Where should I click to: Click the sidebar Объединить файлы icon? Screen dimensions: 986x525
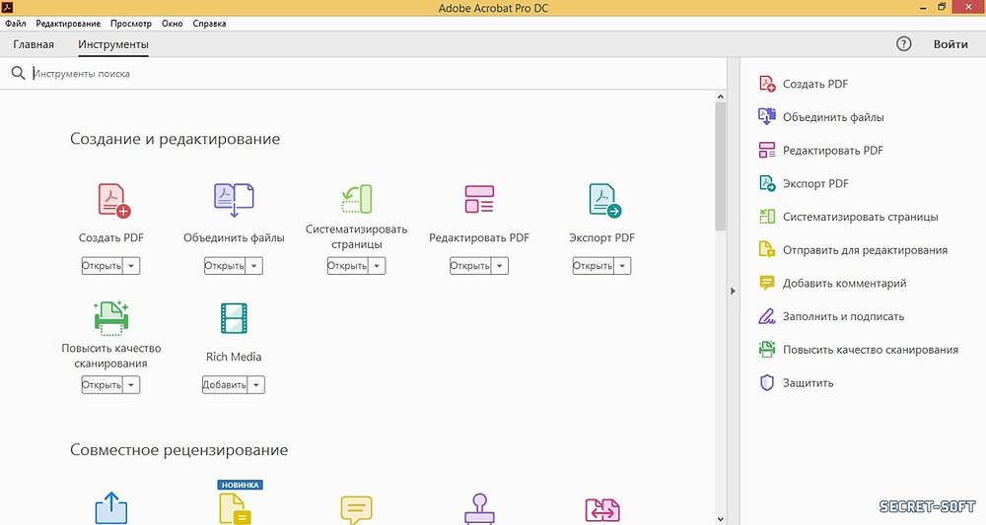767,117
